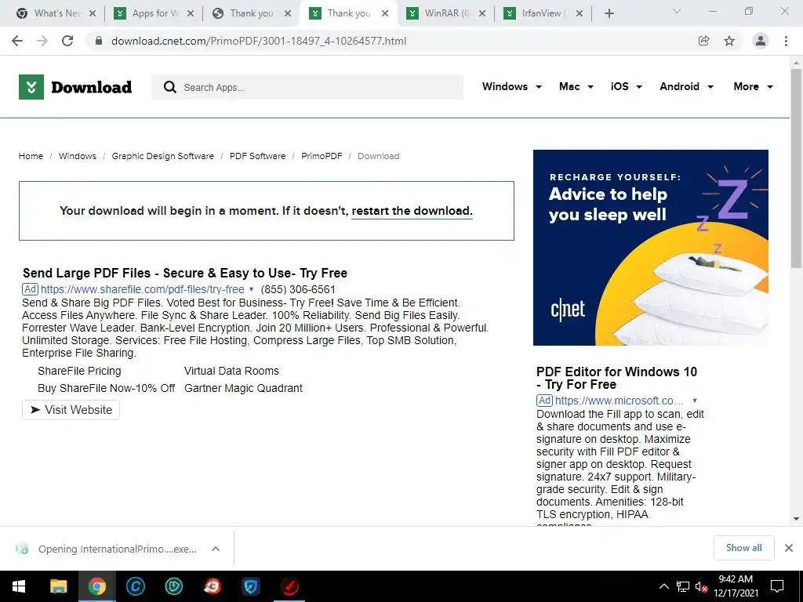Open the sharefile ad info dropdown arrow

(251, 290)
